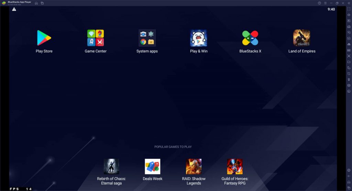This screenshot has height=191, width=352.
Task: Click the rotate screen icon in sidebar
Action: (349, 68)
